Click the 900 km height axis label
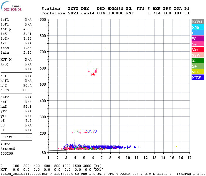The image size is (206, 176). pos(43,20)
